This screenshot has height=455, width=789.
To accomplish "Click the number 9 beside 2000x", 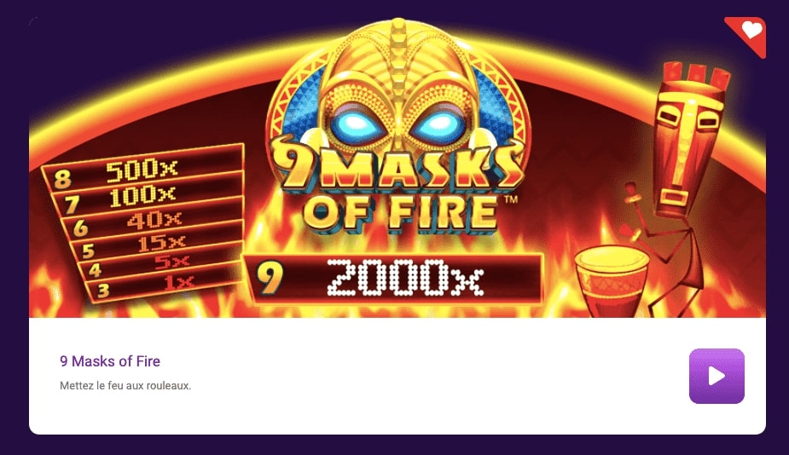I will (270, 279).
